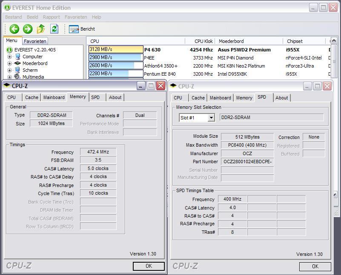Sort by the Chipset column header
This screenshot has width=341, height=275.
(x=304, y=41)
